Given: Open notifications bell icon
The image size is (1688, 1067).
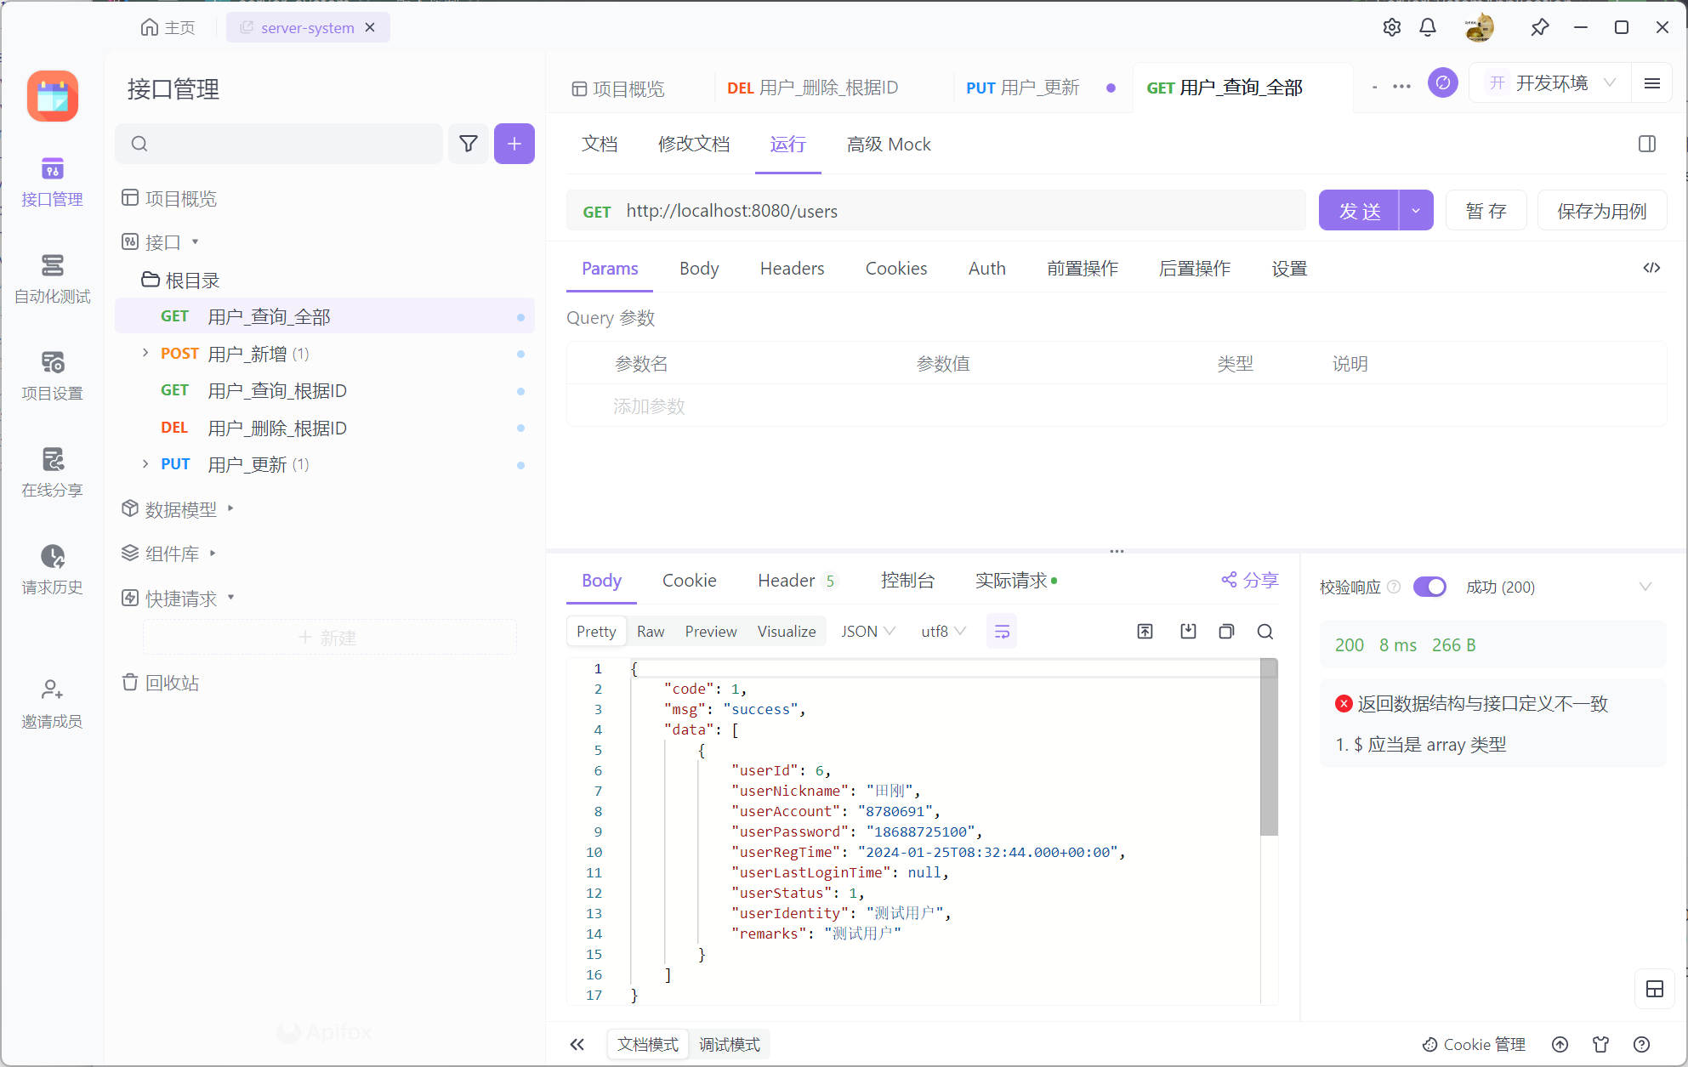Looking at the screenshot, I should (x=1428, y=27).
